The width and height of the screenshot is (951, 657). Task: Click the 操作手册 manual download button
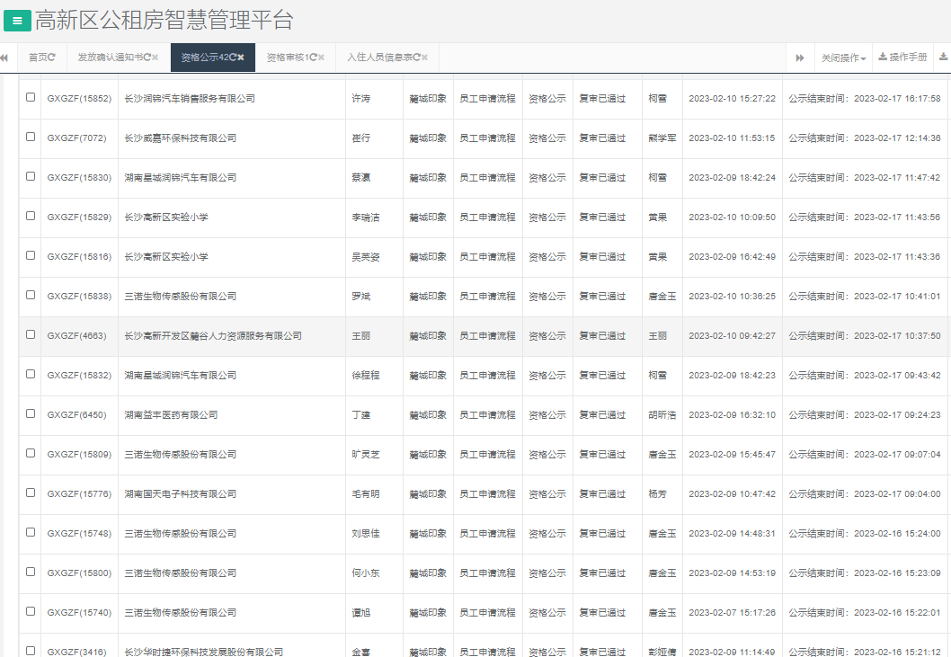tap(903, 56)
